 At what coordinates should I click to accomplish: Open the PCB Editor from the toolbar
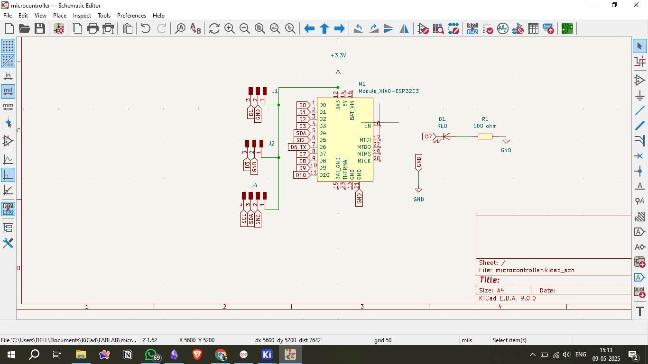[567, 29]
